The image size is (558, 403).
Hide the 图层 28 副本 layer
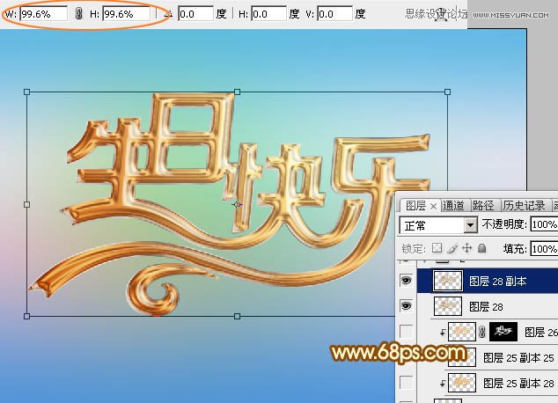point(406,281)
